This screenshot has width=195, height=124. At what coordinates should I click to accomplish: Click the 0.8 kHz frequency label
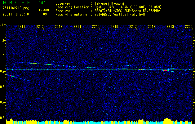(x=2, y=87)
